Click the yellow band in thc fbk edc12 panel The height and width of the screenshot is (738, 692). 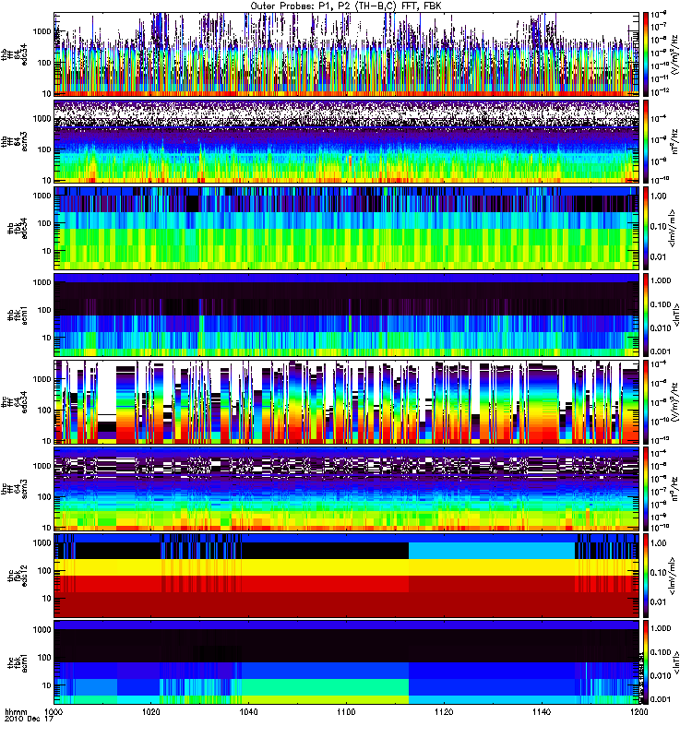coord(347,567)
